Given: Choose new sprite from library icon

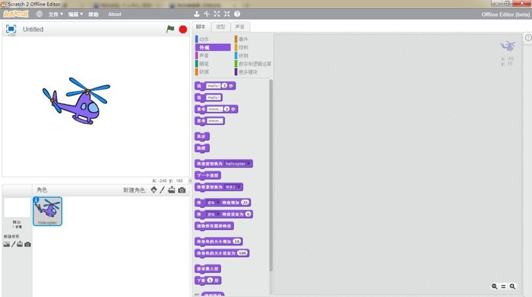Looking at the screenshot, I should [154, 190].
